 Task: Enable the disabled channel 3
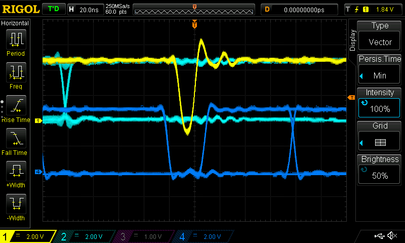pos(144,236)
